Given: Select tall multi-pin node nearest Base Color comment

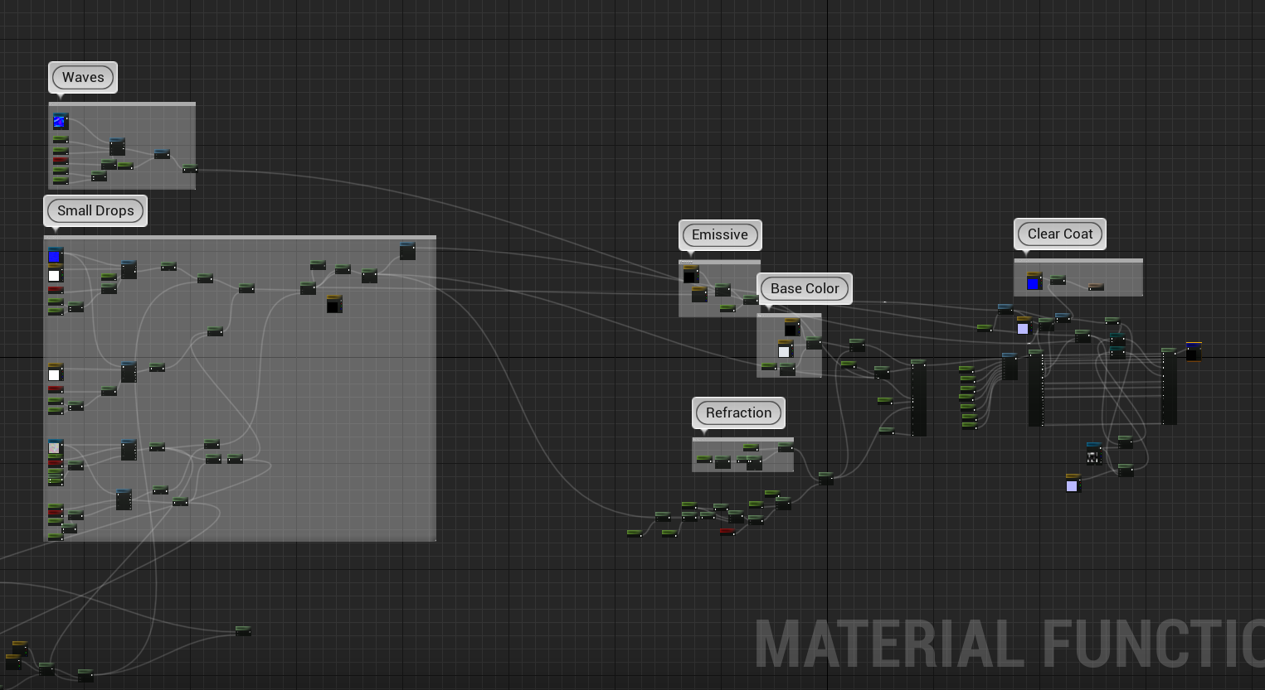Looking at the screenshot, I should click(918, 398).
